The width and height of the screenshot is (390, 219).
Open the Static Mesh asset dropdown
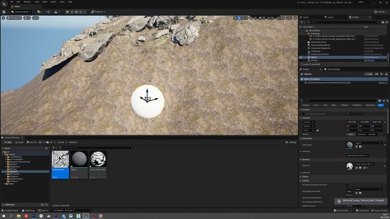point(368,143)
